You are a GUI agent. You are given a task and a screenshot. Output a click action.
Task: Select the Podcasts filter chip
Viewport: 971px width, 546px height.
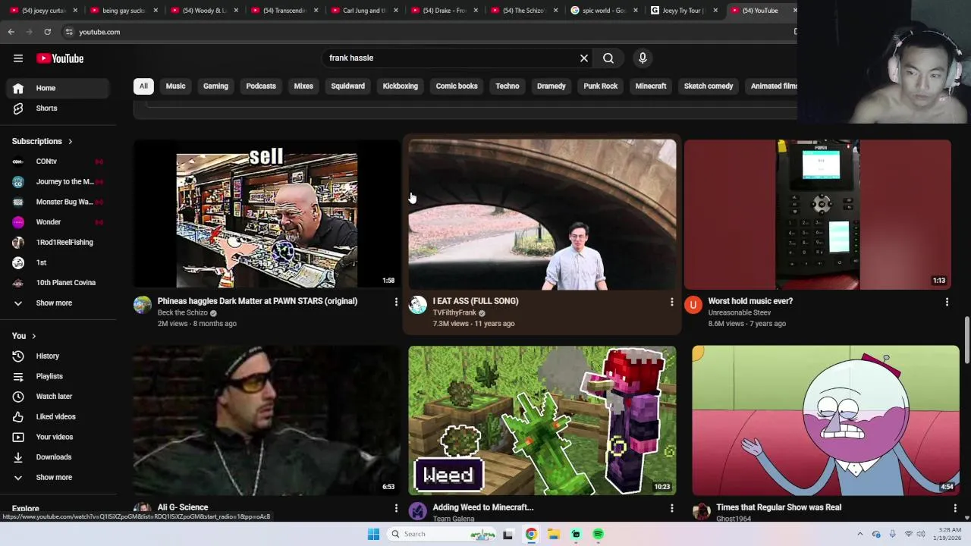tap(261, 86)
